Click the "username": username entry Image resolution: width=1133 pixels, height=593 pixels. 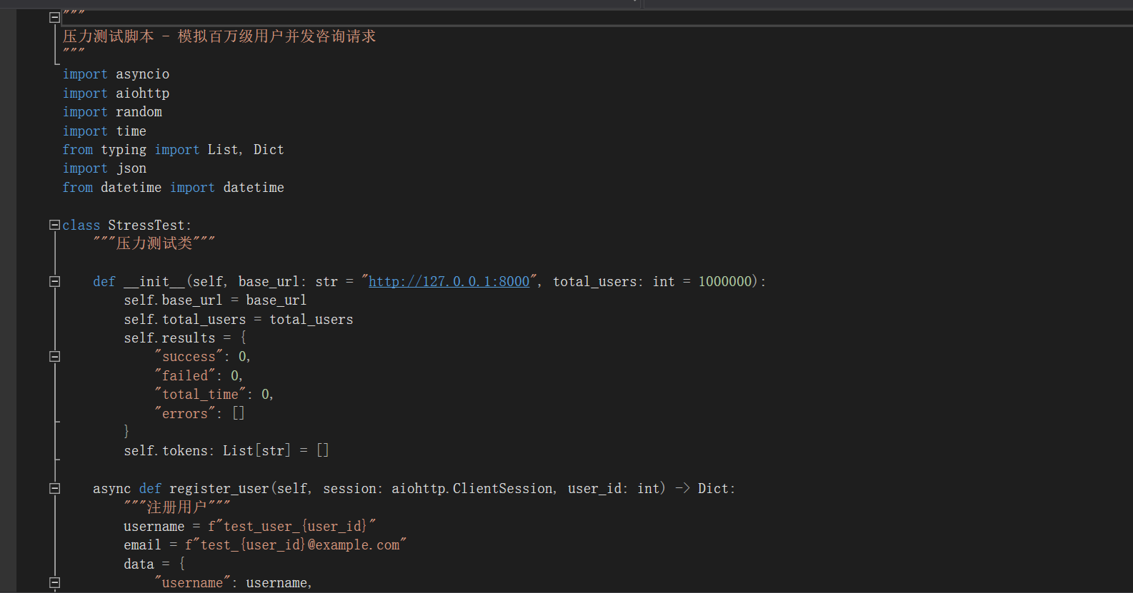[x=234, y=582]
